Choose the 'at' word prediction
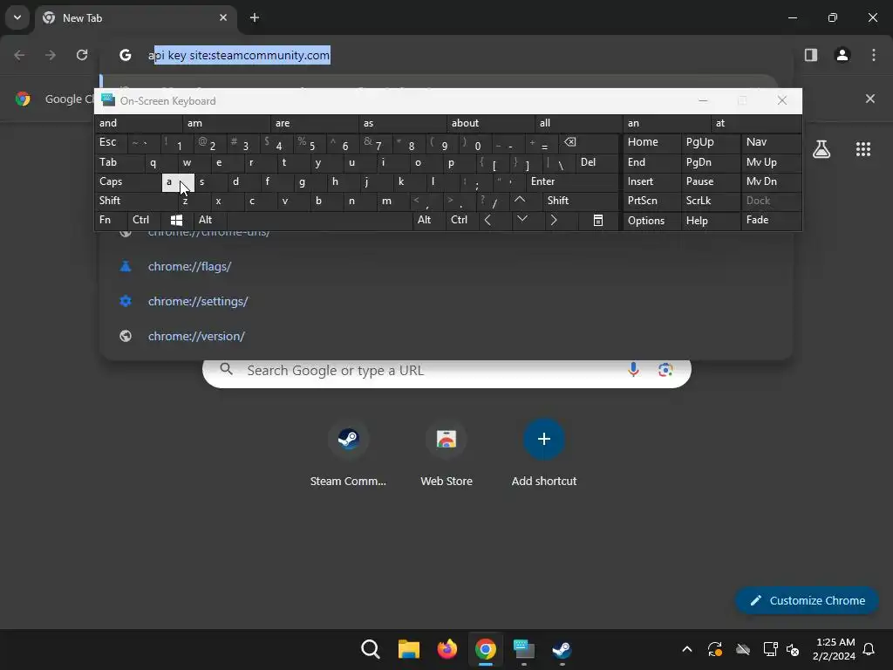This screenshot has width=893, height=670. click(756, 123)
